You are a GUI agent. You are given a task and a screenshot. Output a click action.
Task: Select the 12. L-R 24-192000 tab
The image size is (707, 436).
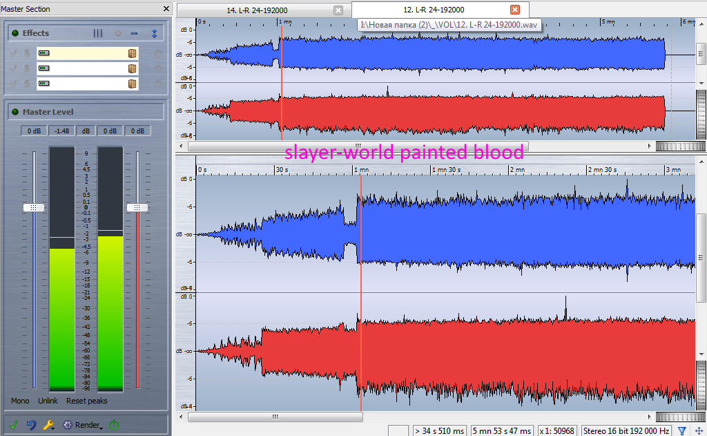tap(434, 10)
